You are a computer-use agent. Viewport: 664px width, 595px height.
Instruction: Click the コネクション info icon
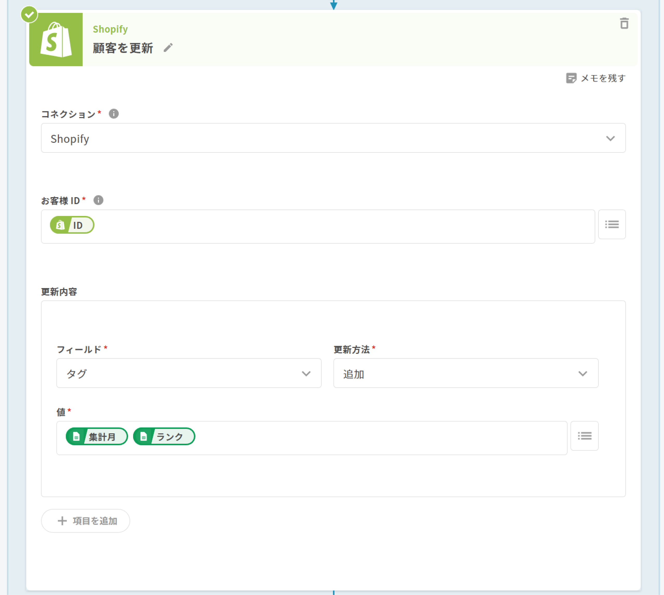[x=114, y=114]
